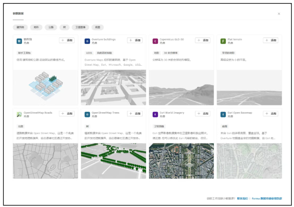Click the 公路 tag on OpenStreetMap Roads card
Screen dimensions: 294x207
click(20, 126)
